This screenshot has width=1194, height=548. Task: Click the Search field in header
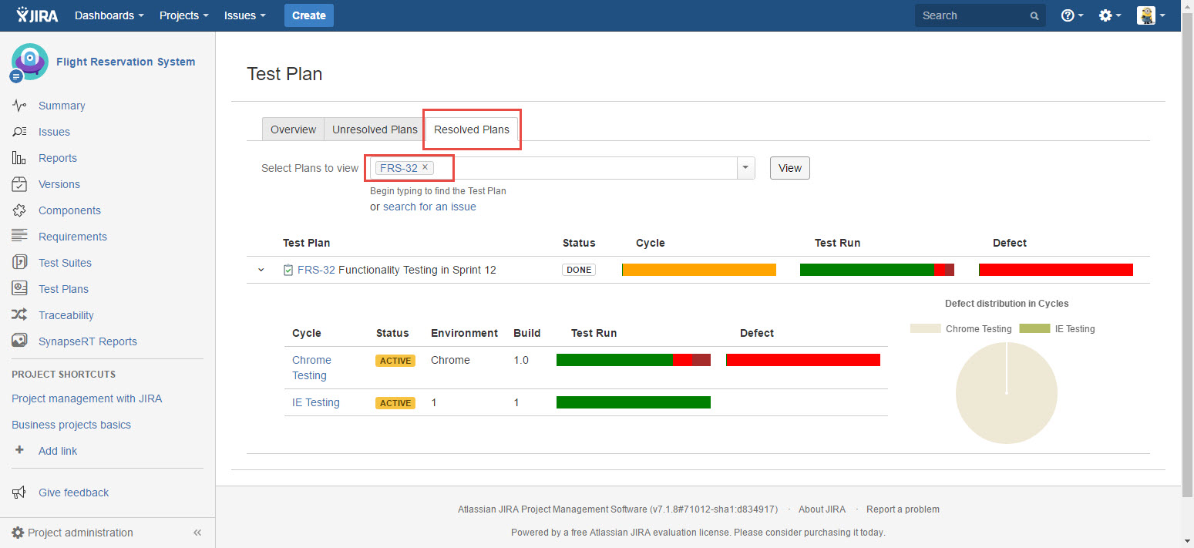point(973,15)
